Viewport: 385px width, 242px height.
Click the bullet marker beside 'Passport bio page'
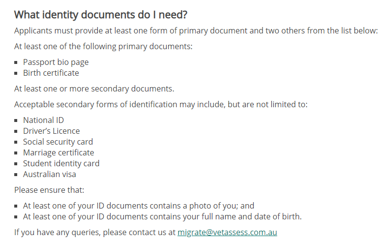pyautogui.click(x=17, y=62)
